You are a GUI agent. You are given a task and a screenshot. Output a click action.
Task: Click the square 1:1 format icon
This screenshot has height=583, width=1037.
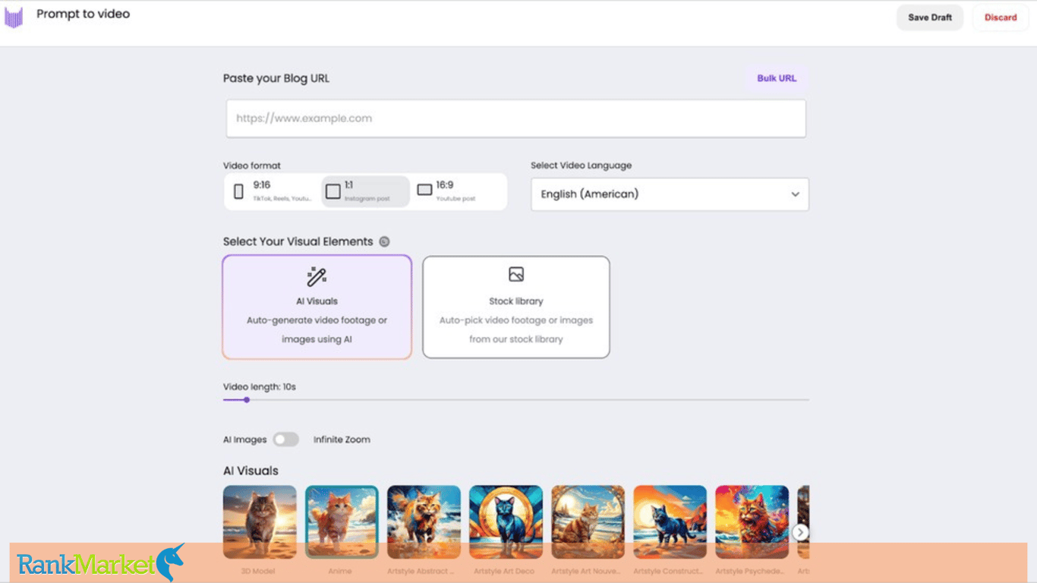[x=333, y=191]
